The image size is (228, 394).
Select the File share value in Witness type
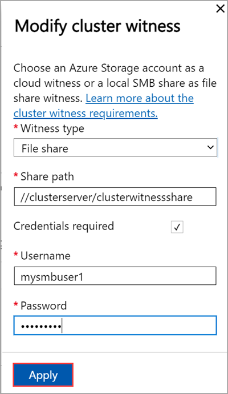click(x=45, y=148)
